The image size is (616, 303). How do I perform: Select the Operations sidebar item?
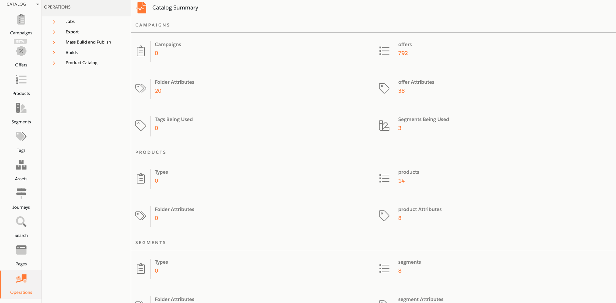[x=21, y=284]
